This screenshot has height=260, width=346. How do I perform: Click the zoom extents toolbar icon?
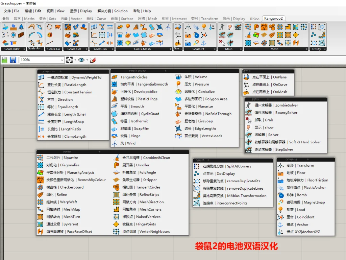69,60
